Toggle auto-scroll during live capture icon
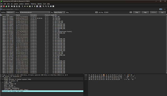 pos(37,6)
